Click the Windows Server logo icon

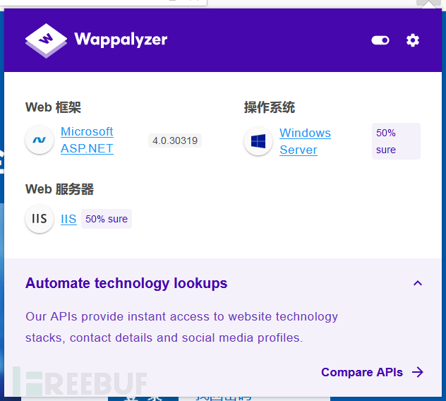tap(258, 141)
